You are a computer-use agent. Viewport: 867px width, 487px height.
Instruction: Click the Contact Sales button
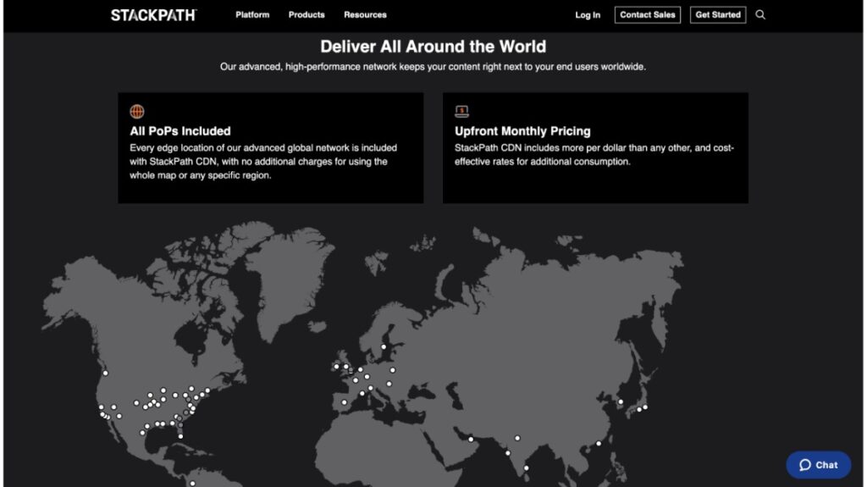tap(648, 15)
